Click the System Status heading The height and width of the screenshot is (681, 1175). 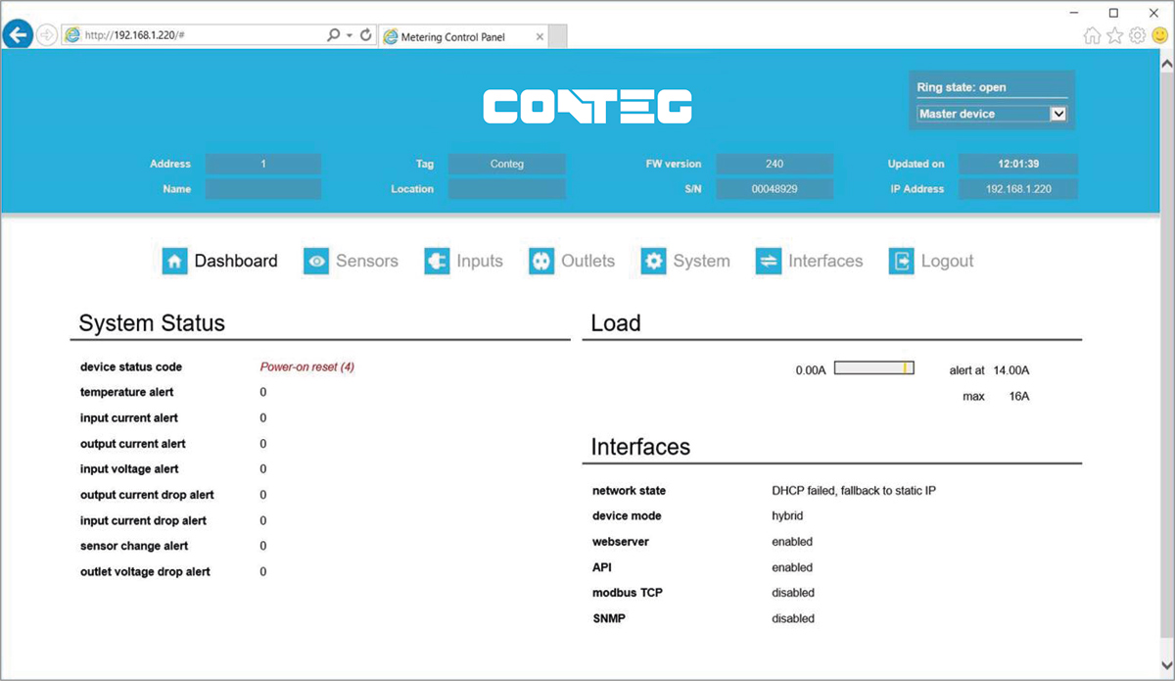[152, 323]
